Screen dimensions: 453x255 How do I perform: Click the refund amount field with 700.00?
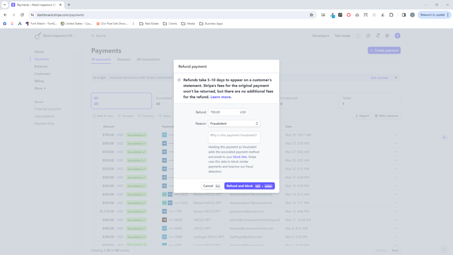coord(228,112)
